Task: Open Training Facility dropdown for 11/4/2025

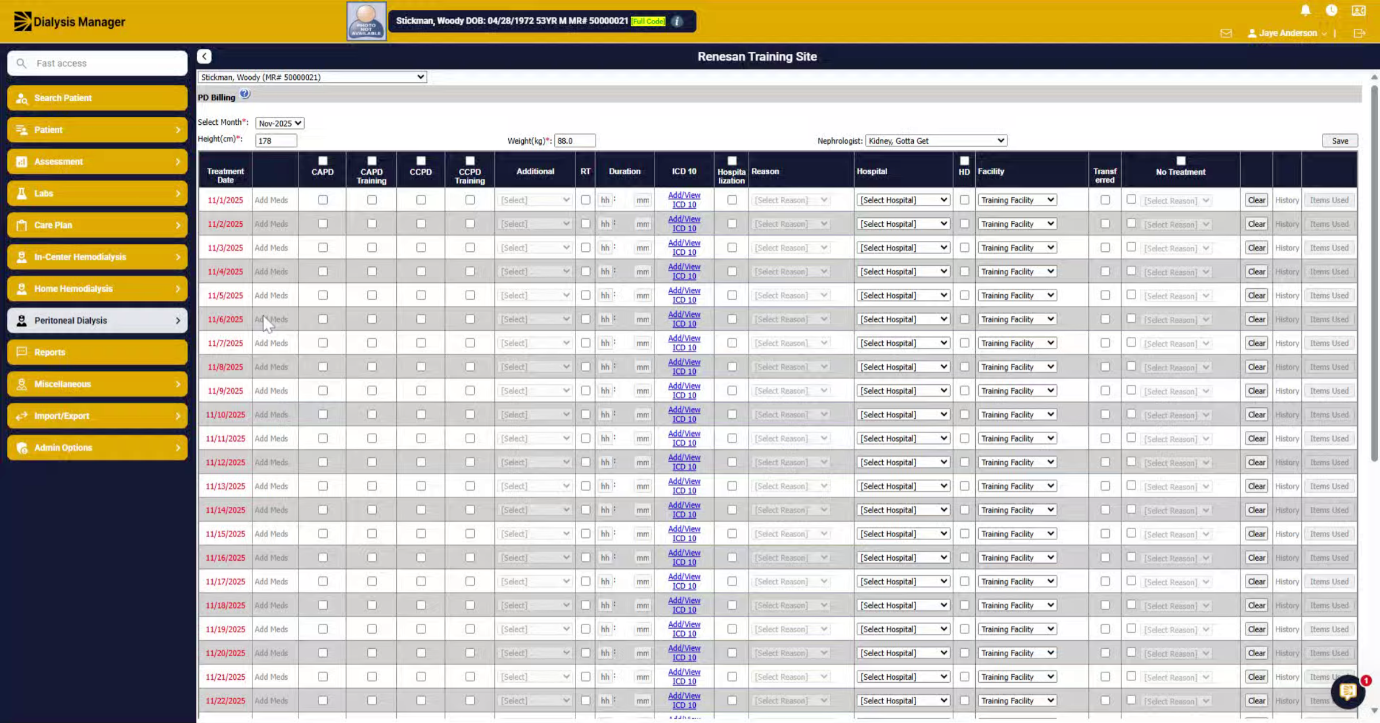Action: tap(1017, 271)
